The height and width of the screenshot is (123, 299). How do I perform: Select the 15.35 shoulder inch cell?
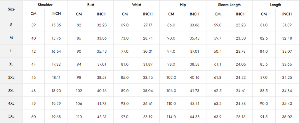click(x=56, y=25)
